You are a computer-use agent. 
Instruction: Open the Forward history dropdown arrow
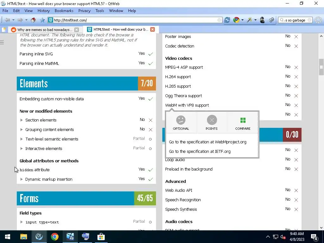click(26, 20)
